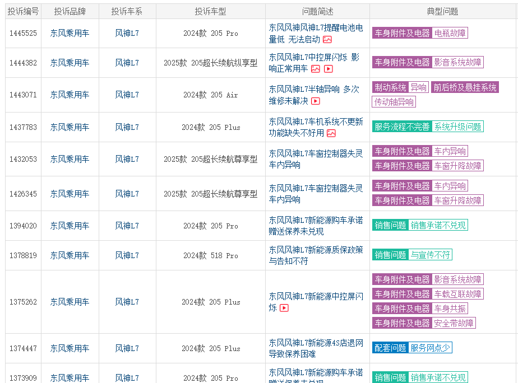Select 车内异响 tag in row 1432053
This screenshot has height=383, width=518.
point(450,151)
